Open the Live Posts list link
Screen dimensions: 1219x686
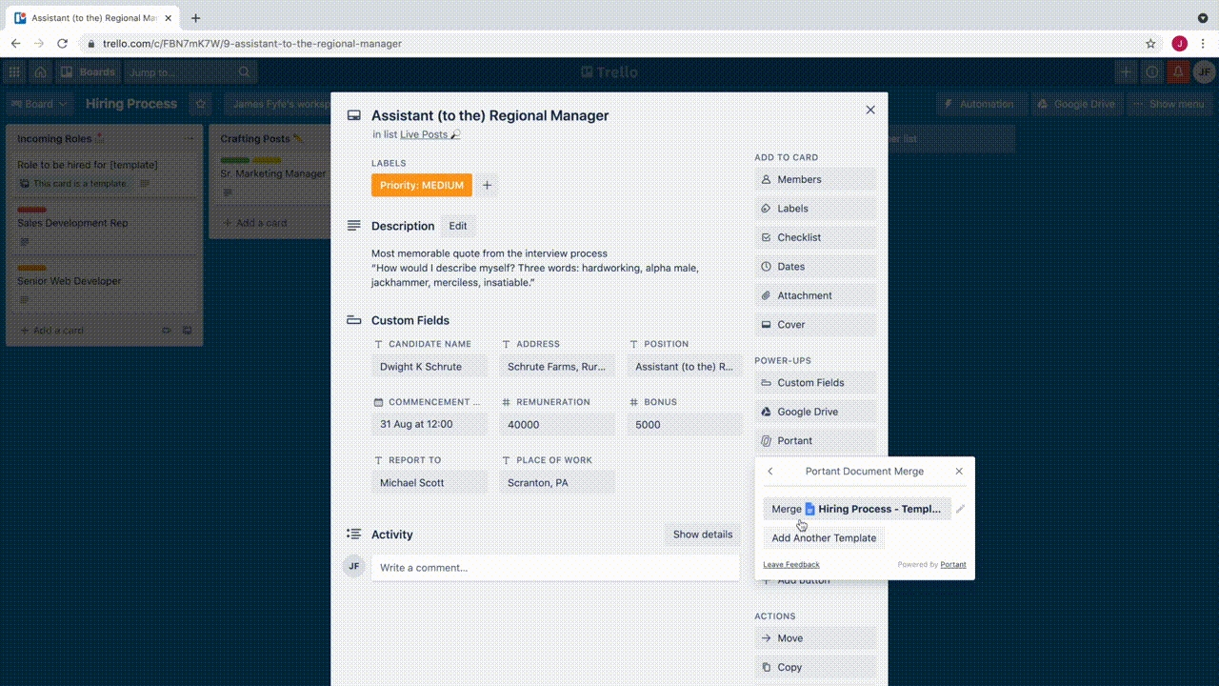click(424, 134)
